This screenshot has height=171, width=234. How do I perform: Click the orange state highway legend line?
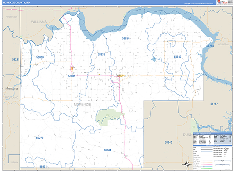(x=207, y=163)
